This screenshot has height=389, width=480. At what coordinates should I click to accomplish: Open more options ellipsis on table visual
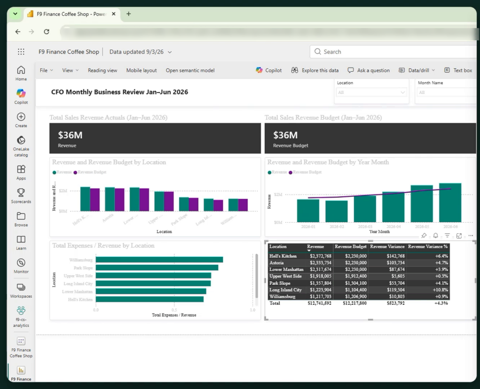click(x=471, y=235)
